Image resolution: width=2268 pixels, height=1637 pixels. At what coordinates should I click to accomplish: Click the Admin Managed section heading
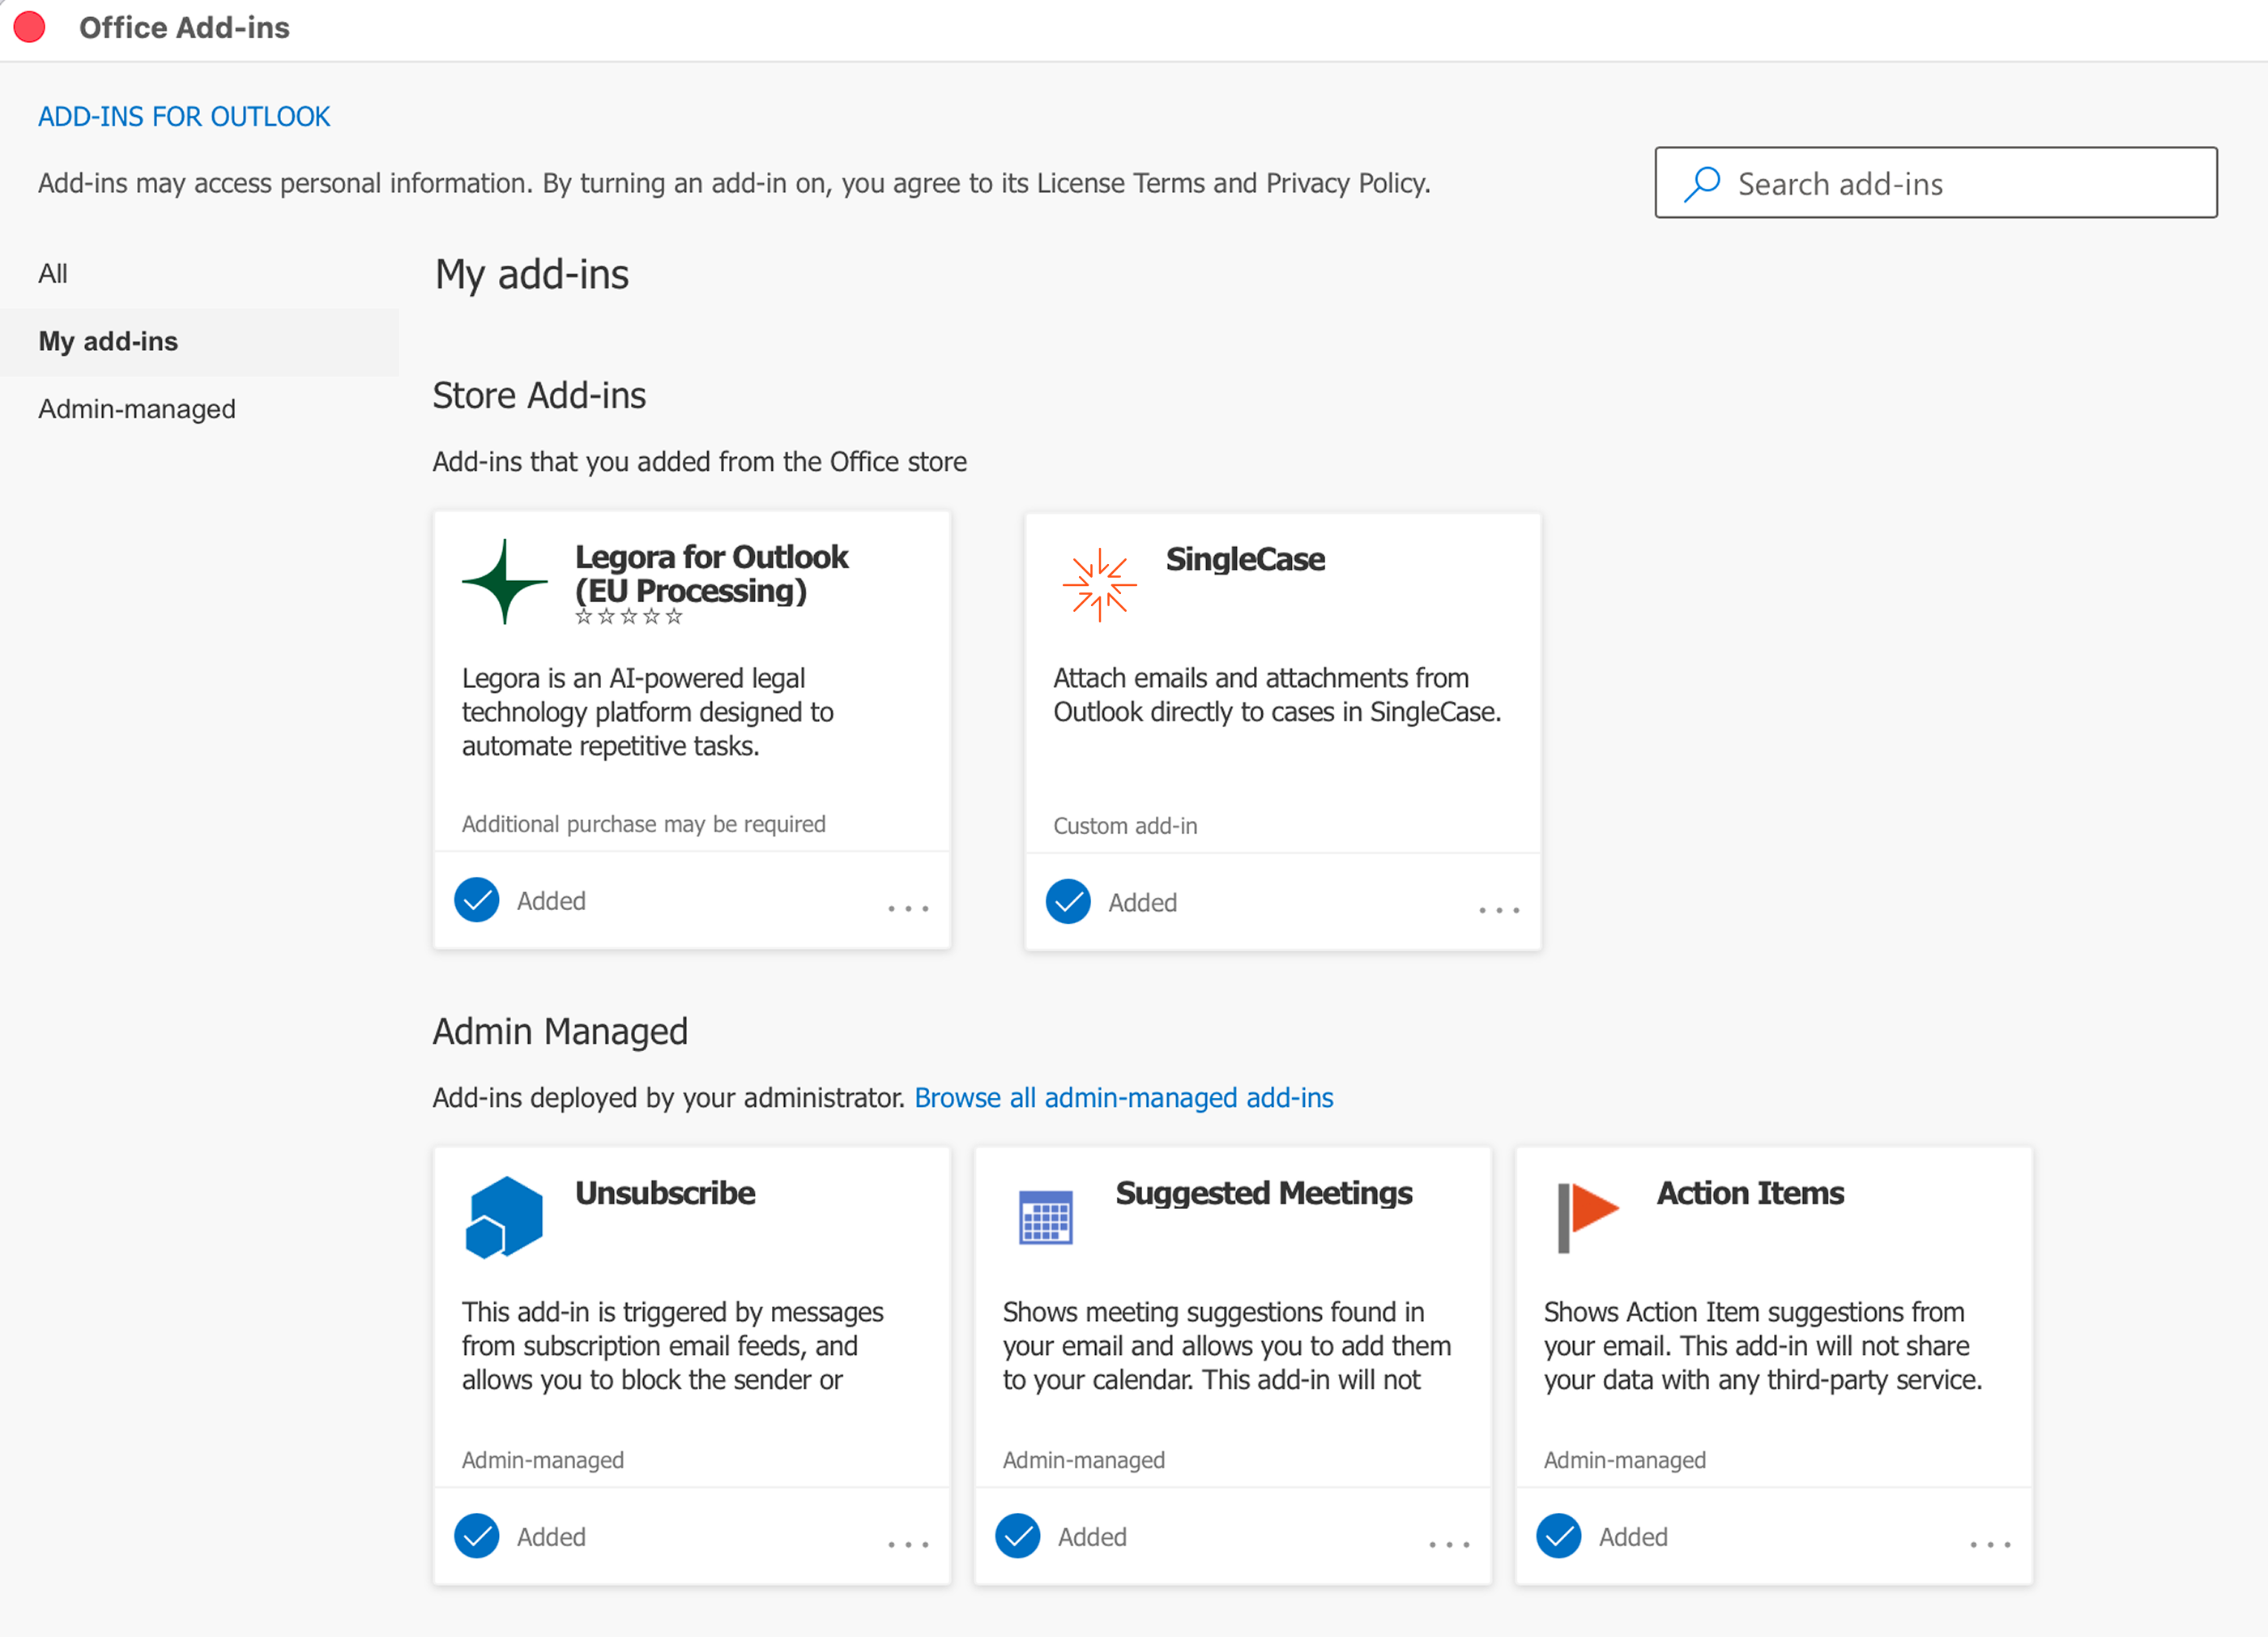(x=560, y=1032)
